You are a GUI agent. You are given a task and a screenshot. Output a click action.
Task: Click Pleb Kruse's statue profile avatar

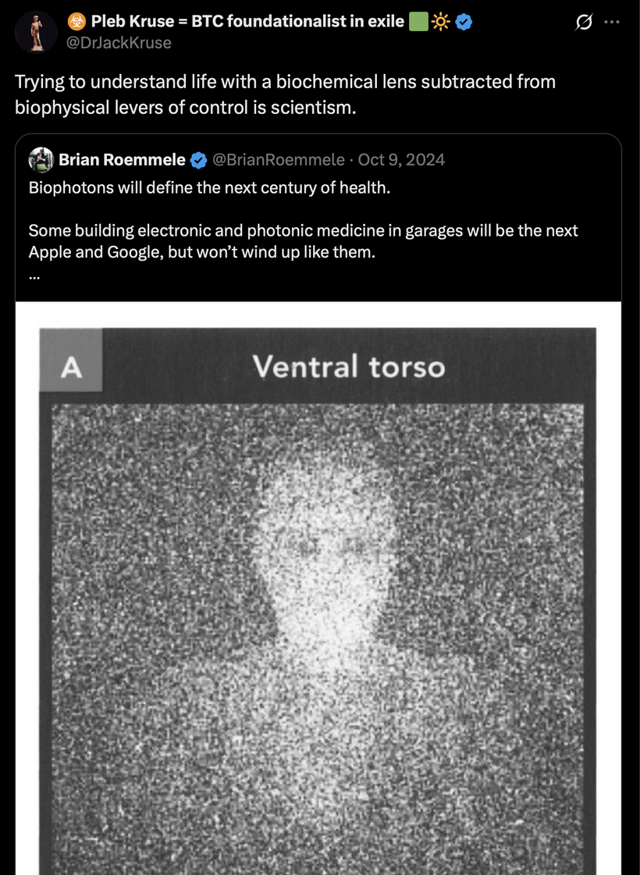(36, 32)
